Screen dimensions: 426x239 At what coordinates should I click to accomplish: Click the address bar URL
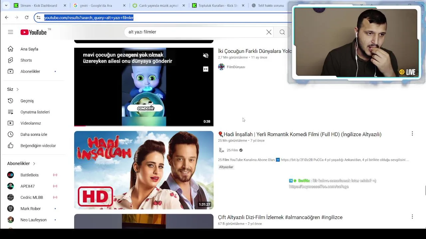(x=89, y=18)
